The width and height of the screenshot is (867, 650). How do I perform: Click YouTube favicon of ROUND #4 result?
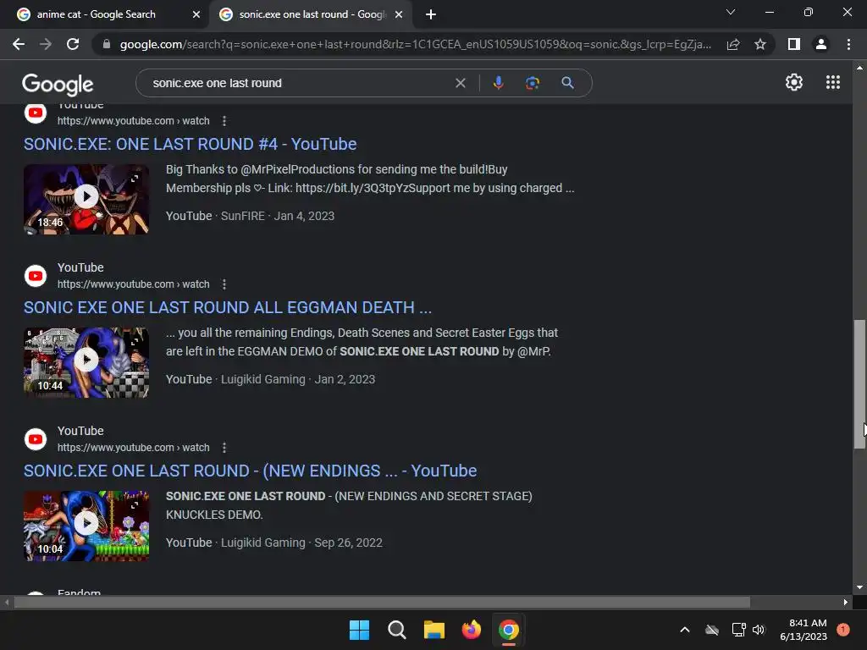(36, 113)
